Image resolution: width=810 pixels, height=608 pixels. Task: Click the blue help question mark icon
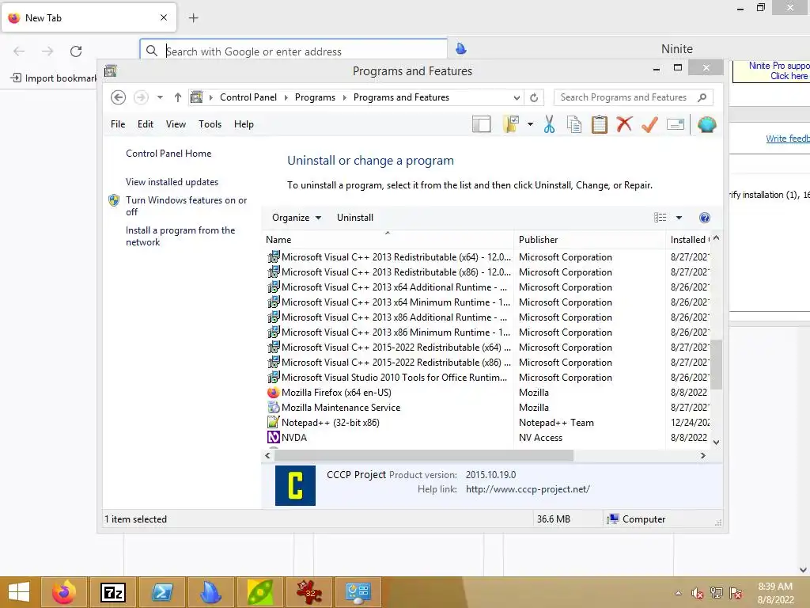click(705, 218)
